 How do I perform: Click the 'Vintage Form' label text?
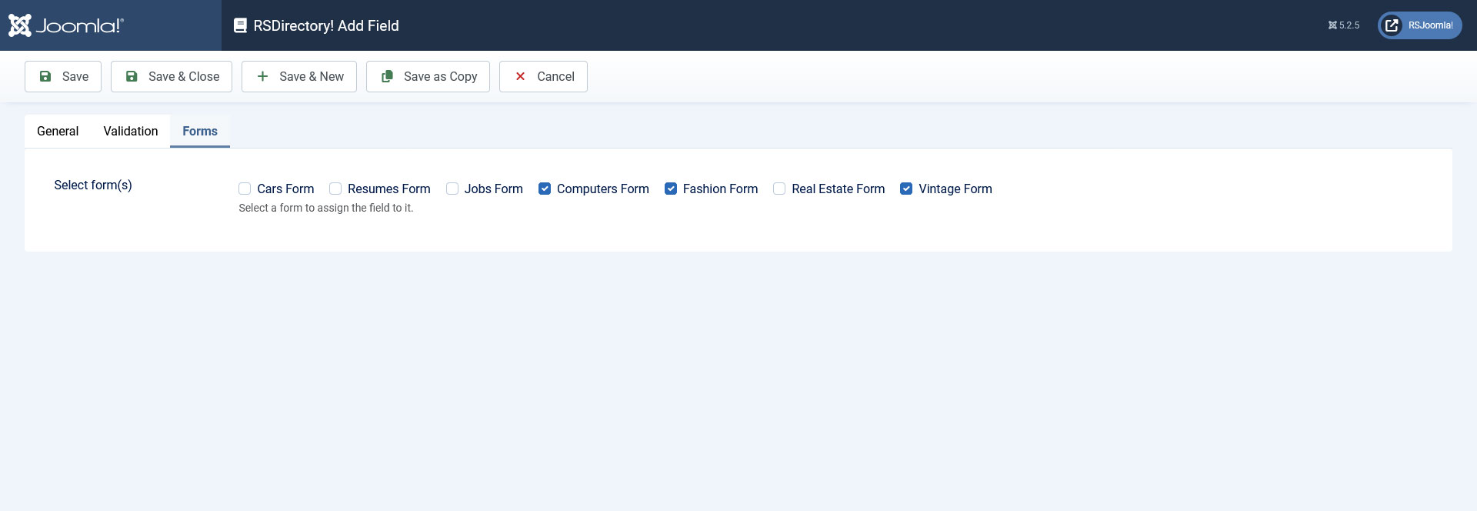tap(955, 189)
